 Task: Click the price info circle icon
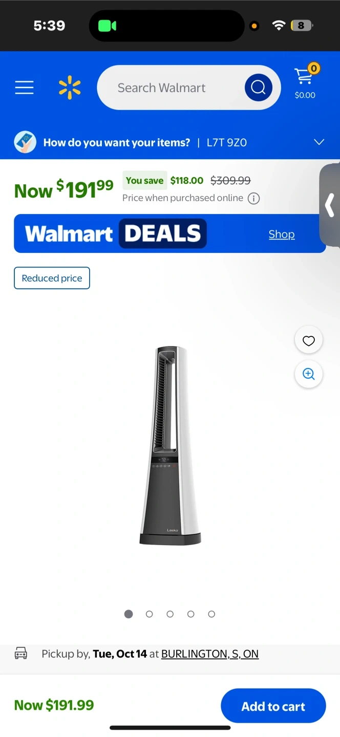253,199
